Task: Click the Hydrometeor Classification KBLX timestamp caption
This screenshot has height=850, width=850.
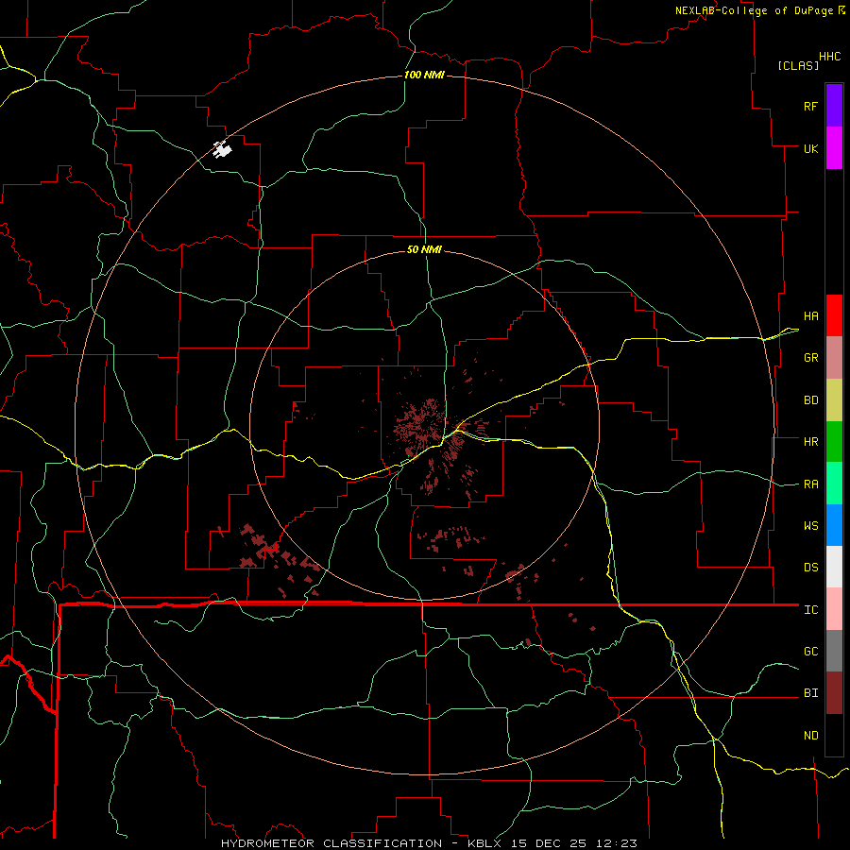Action: click(429, 843)
